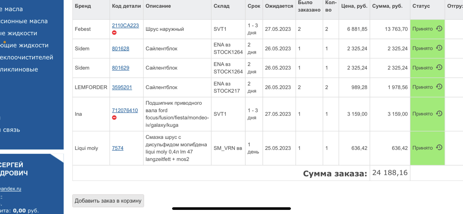The height and width of the screenshot is (214, 463).
Task: Open sidebar item ending in ющие жидкости
Action: 24,45
